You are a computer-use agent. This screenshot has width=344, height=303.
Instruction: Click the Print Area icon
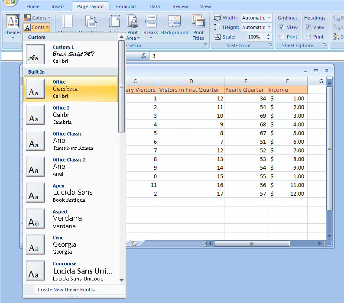(133, 21)
